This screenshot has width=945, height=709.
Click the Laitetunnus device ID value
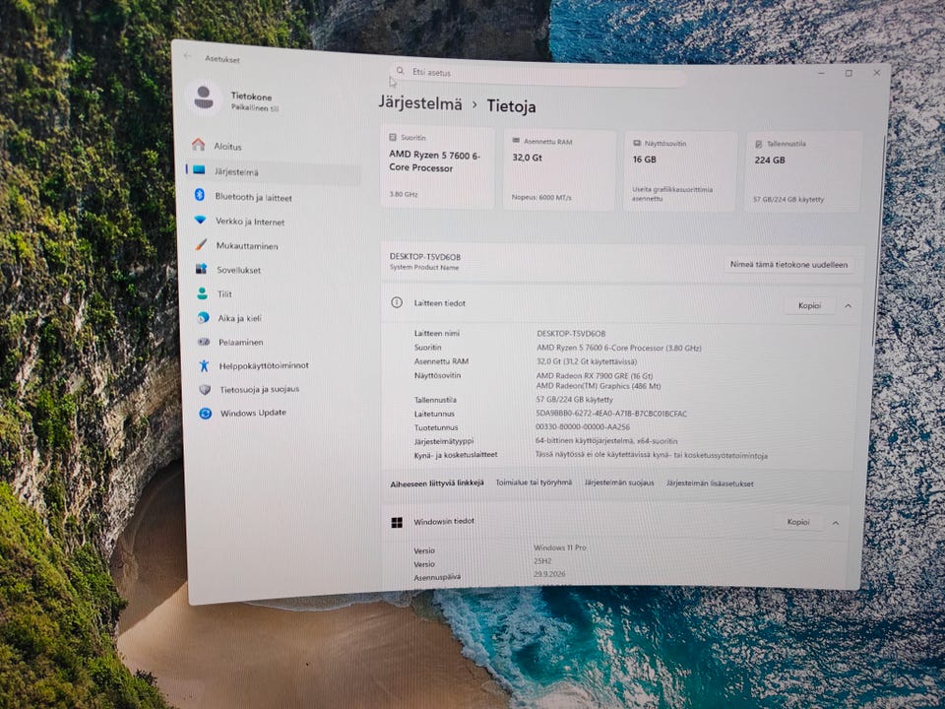611,414
